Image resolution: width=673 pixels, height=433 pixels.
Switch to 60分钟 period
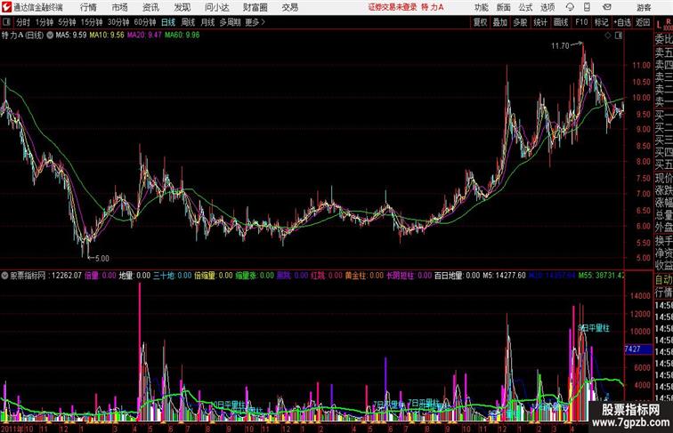(144, 22)
